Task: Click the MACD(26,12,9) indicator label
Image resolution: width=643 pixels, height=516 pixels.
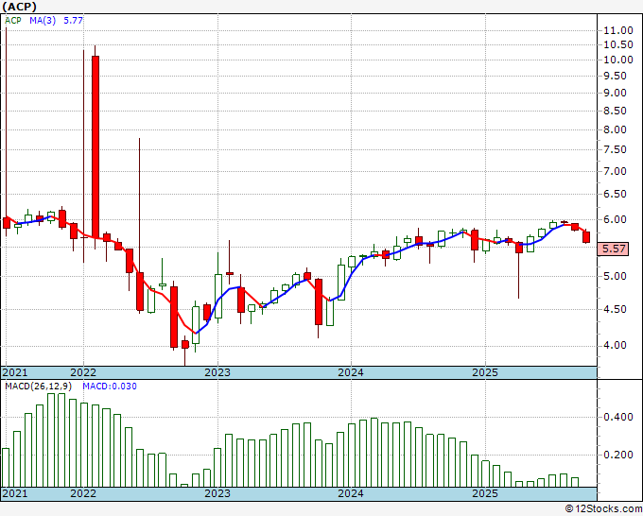Action: click(39, 387)
